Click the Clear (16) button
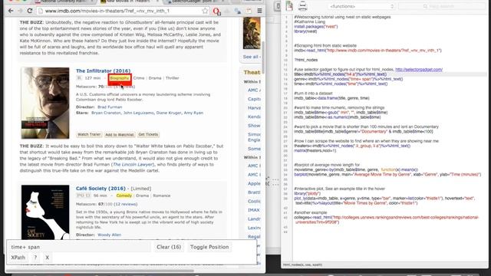The width and height of the screenshot is (491, 276). tap(169, 247)
